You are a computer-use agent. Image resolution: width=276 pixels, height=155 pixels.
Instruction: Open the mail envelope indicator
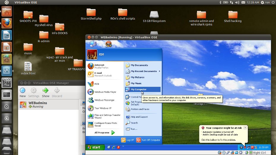(x=243, y=2)
